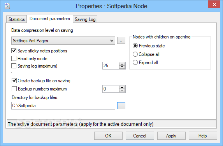Increase saving log maximum value

point(122,64)
